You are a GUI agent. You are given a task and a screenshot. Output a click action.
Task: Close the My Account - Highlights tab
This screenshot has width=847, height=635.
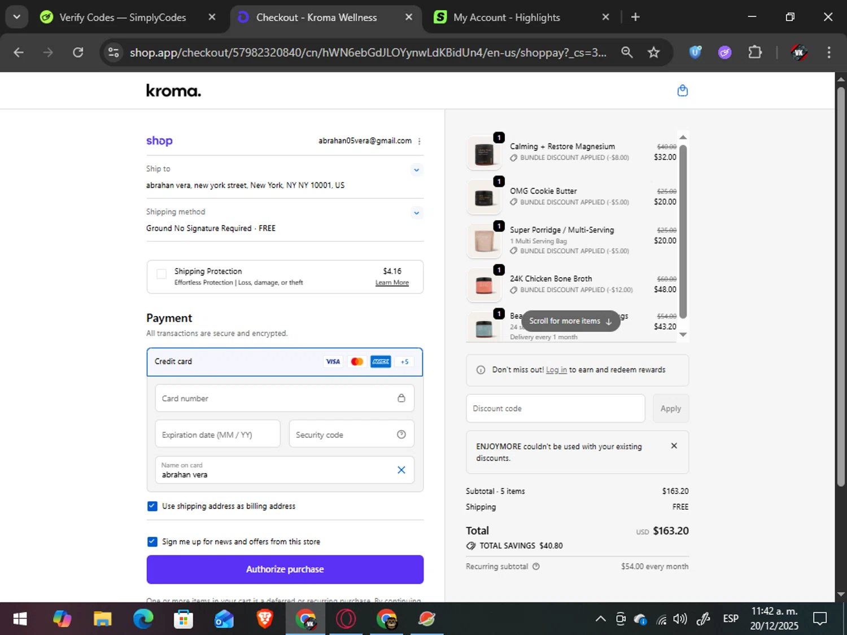click(x=605, y=17)
